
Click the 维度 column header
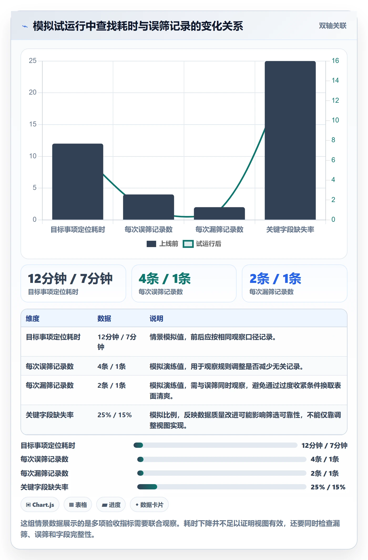click(33, 318)
